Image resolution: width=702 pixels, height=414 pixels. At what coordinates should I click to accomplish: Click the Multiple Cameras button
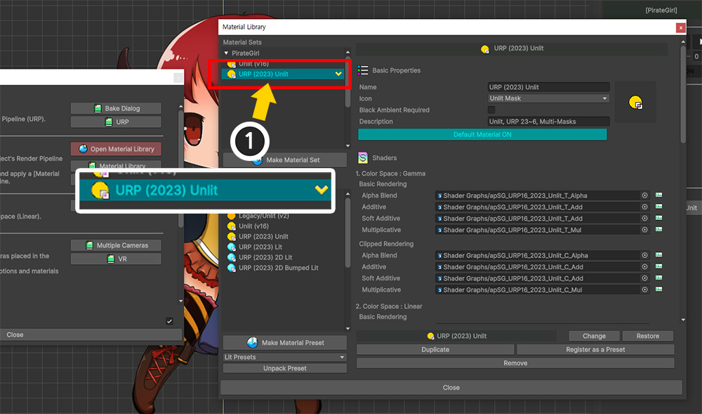point(116,245)
